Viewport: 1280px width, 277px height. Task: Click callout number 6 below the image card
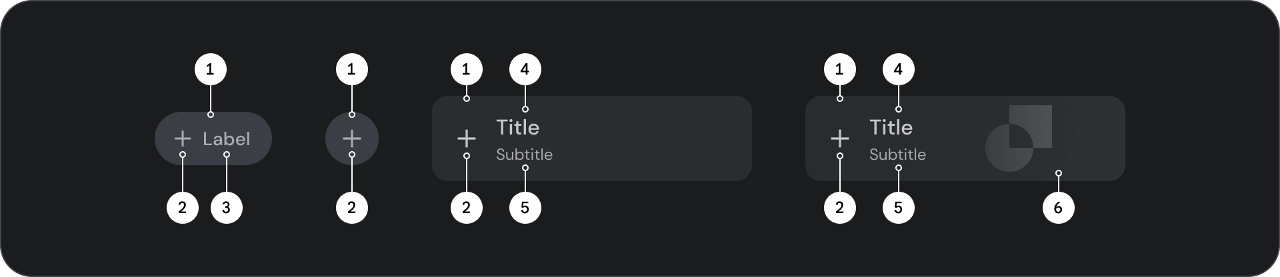tap(1058, 208)
